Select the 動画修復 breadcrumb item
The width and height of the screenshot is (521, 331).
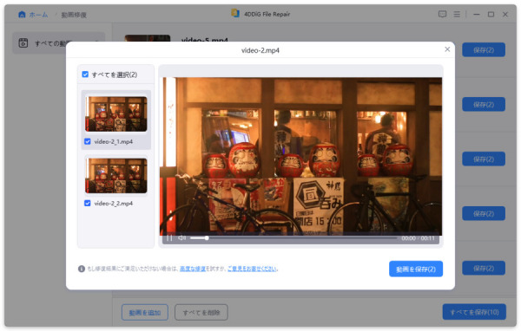pyautogui.click(x=74, y=15)
